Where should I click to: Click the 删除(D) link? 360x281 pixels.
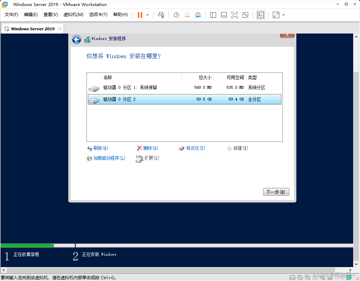[x=151, y=148]
